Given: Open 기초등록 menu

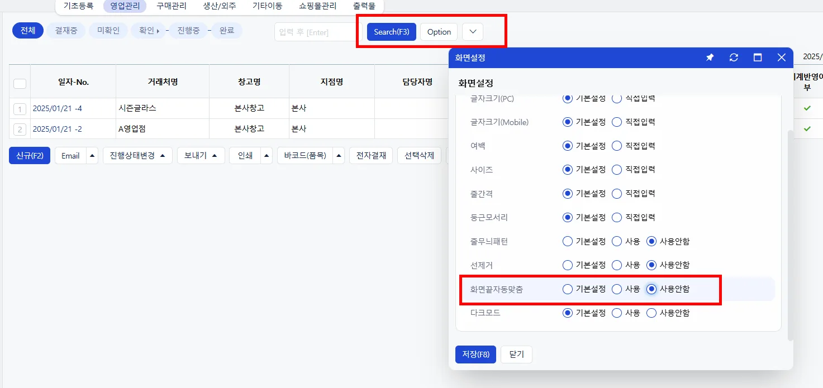Looking at the screenshot, I should 78,6.
